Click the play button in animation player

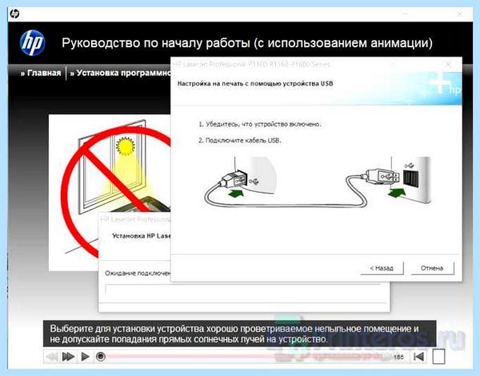pos(85,357)
